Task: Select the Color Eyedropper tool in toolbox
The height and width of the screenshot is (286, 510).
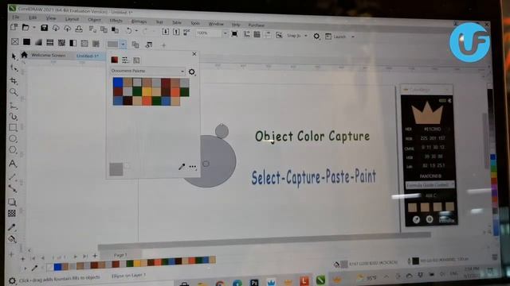Action: (x=12, y=227)
